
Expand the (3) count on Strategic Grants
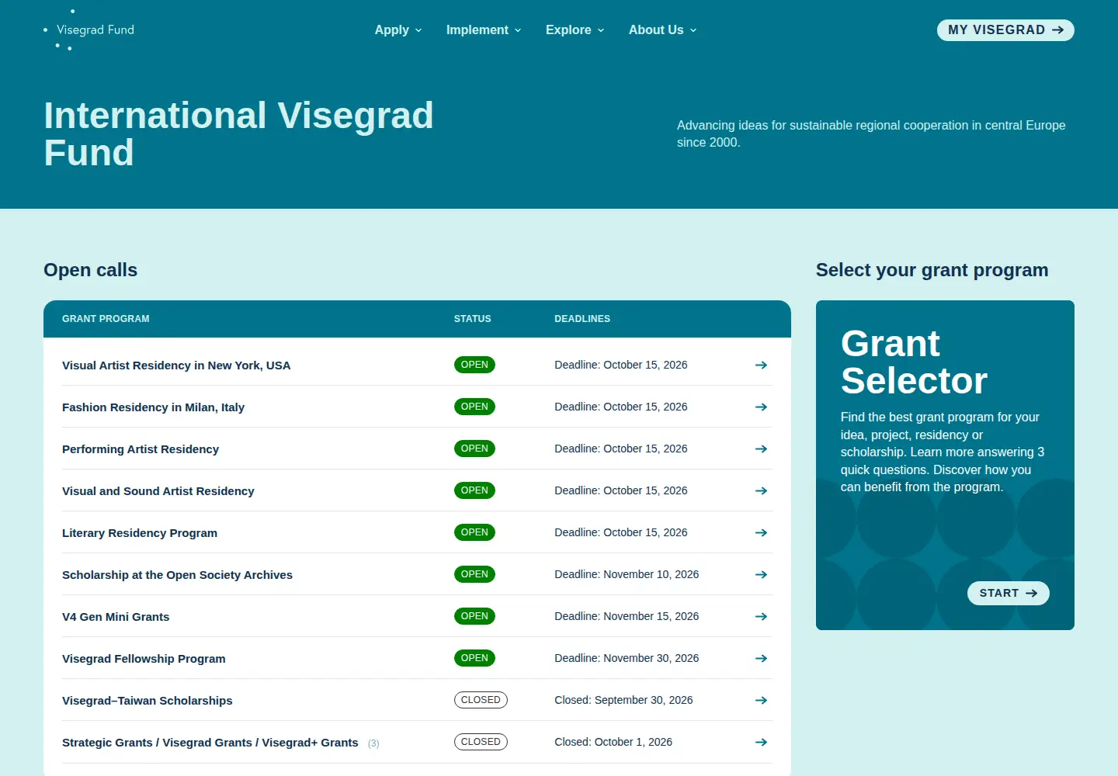373,743
